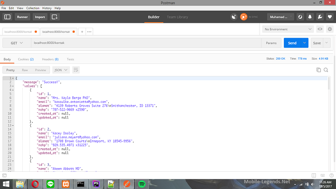This screenshot has height=189, width=336.
Task: Copy response to clipboard icon
Action: (x=319, y=70)
